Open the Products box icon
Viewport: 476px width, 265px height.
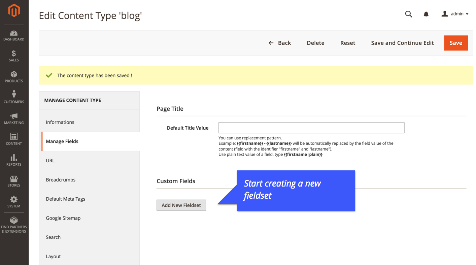14,74
